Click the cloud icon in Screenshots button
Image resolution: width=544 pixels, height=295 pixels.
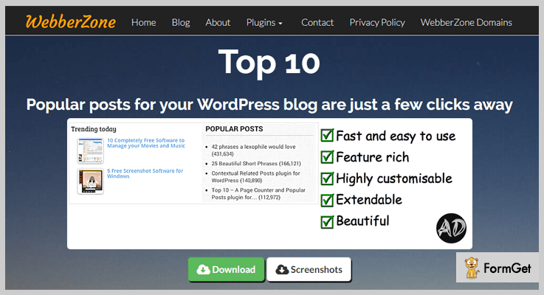282,269
